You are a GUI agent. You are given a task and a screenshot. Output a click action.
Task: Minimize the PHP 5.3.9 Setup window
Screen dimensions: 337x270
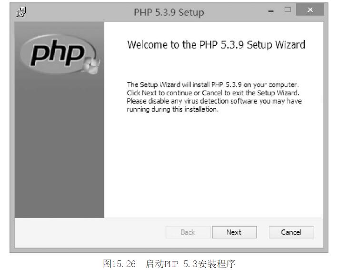pos(271,11)
